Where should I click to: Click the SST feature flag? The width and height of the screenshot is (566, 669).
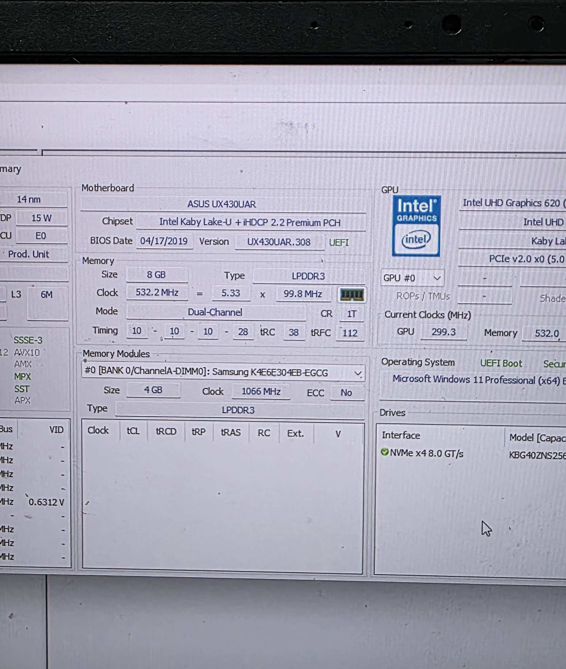click(x=21, y=389)
